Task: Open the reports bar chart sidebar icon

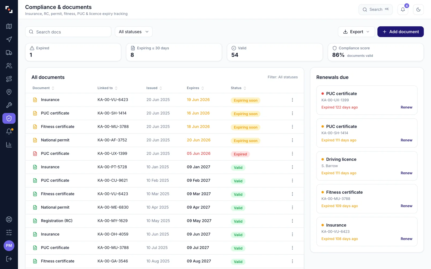Action: pos(9,145)
